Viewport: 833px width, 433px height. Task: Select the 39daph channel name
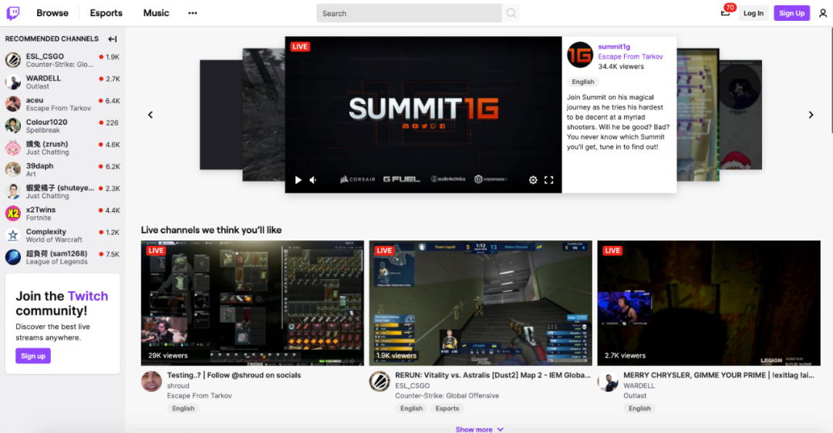tap(40, 166)
